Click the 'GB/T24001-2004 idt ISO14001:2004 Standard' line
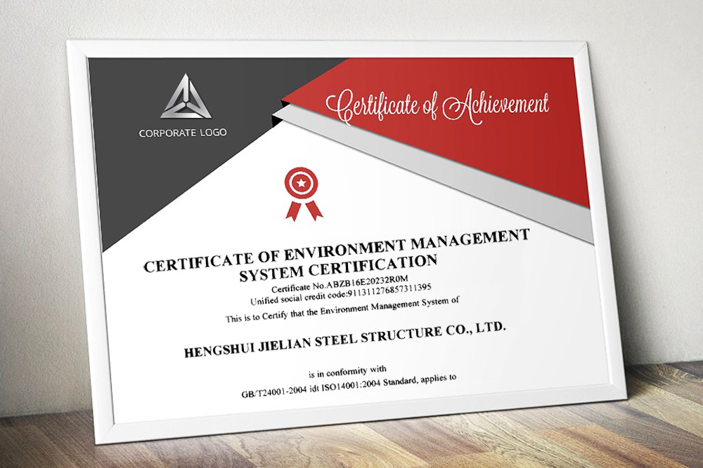703x468 pixels. click(349, 386)
